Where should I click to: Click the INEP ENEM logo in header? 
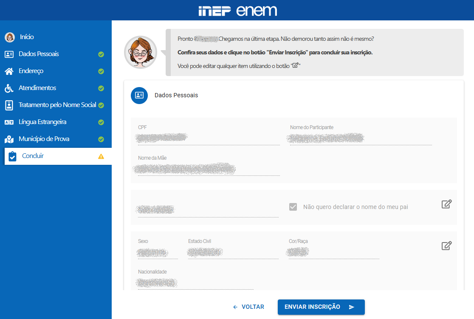pyautogui.click(x=237, y=10)
